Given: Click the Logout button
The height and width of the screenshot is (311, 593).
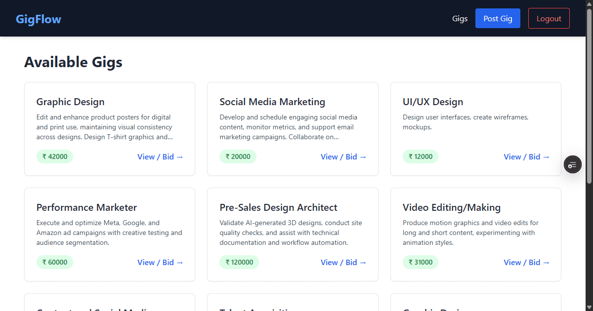Looking at the screenshot, I should pyautogui.click(x=549, y=18).
